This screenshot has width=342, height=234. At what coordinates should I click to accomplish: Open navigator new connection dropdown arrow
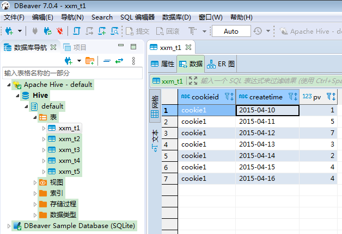click(x=79, y=61)
